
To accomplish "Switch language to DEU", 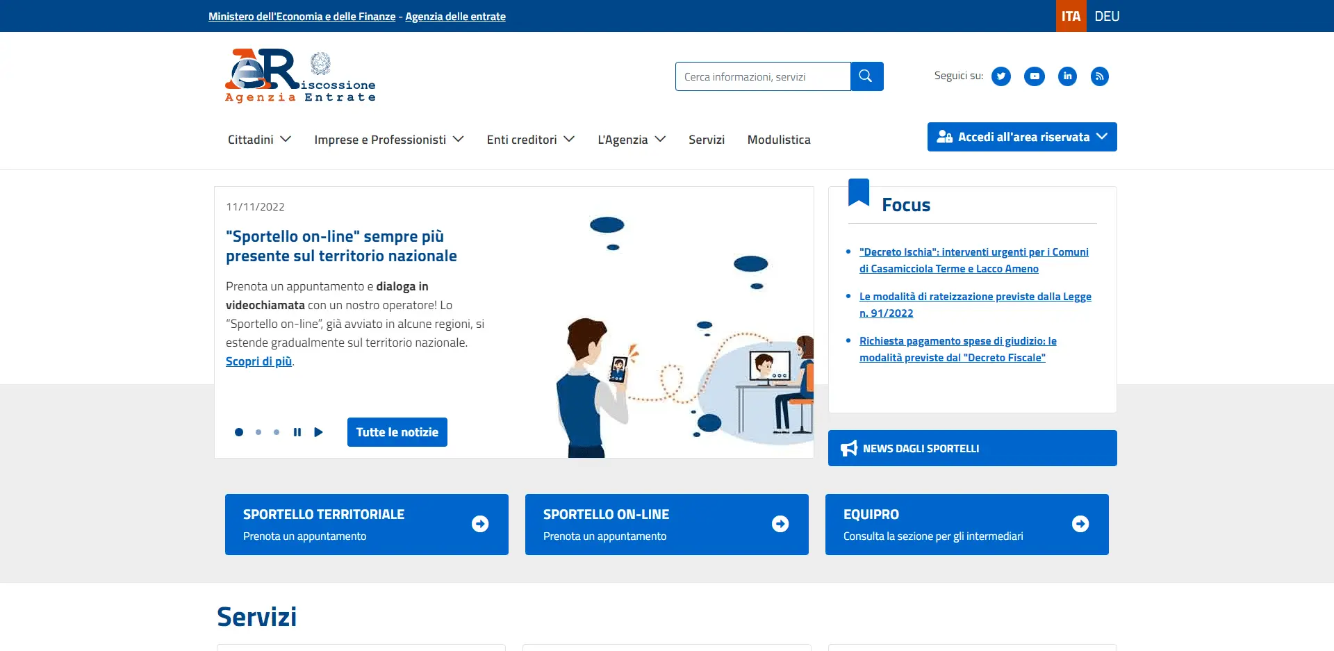I will (x=1106, y=16).
